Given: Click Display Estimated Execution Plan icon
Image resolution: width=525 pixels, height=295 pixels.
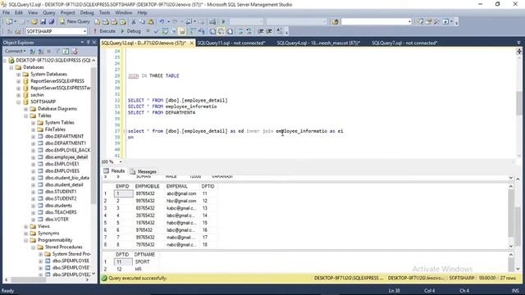Looking at the screenshot, I should click(165, 31).
